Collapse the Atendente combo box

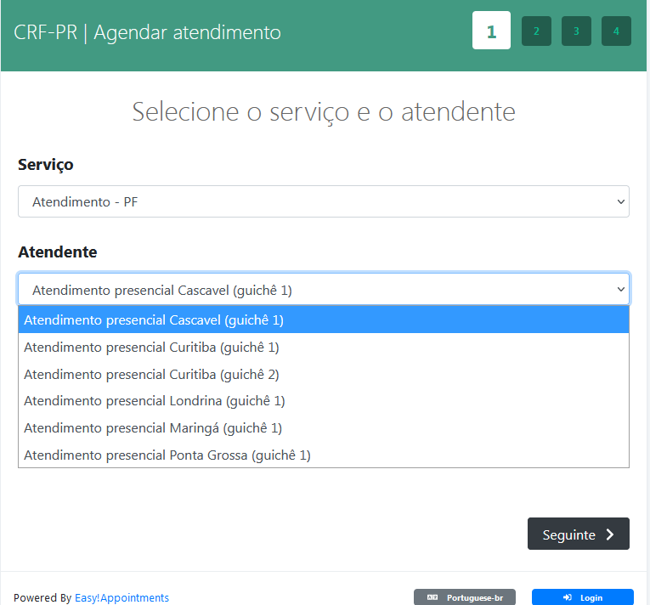[x=323, y=290]
